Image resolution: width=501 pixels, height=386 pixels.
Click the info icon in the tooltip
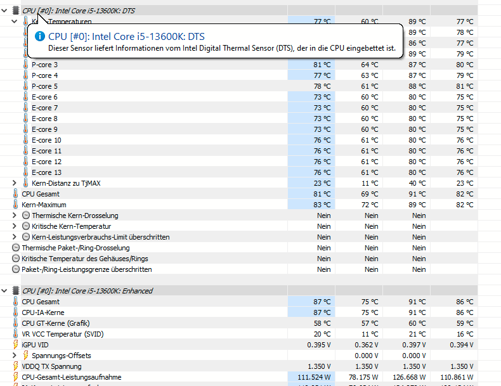point(40,36)
